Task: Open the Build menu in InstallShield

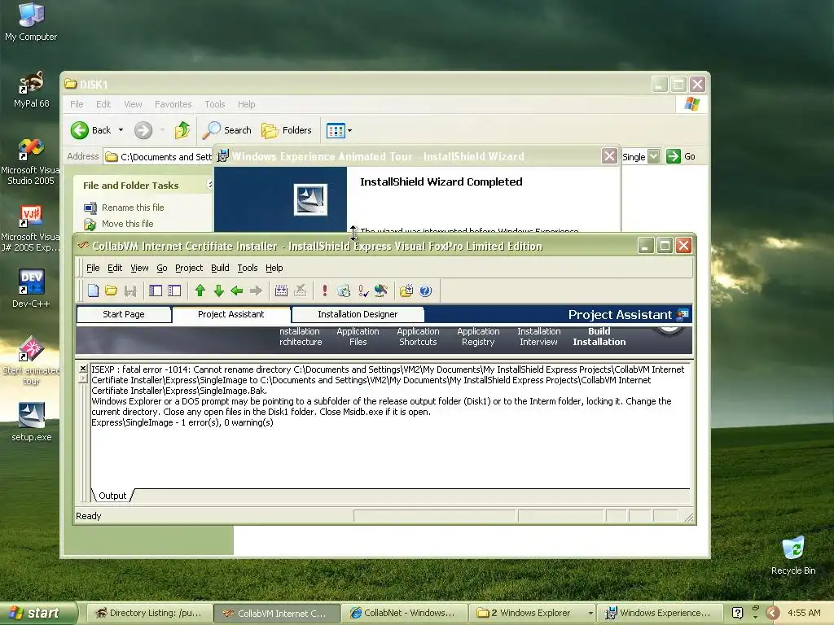Action: pyautogui.click(x=220, y=268)
